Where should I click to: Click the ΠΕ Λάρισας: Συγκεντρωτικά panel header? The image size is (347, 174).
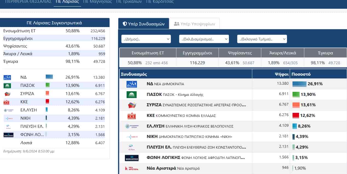tap(54, 23)
